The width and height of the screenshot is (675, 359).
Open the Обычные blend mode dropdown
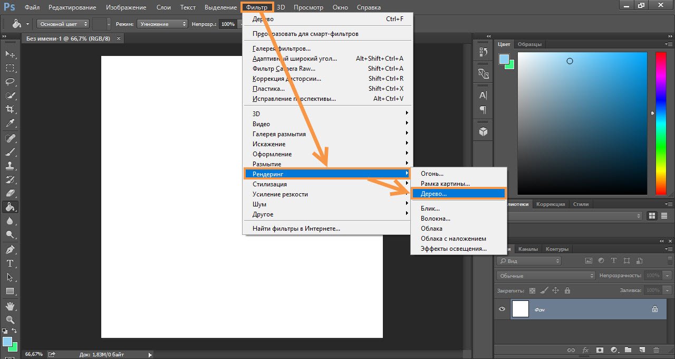coord(545,276)
